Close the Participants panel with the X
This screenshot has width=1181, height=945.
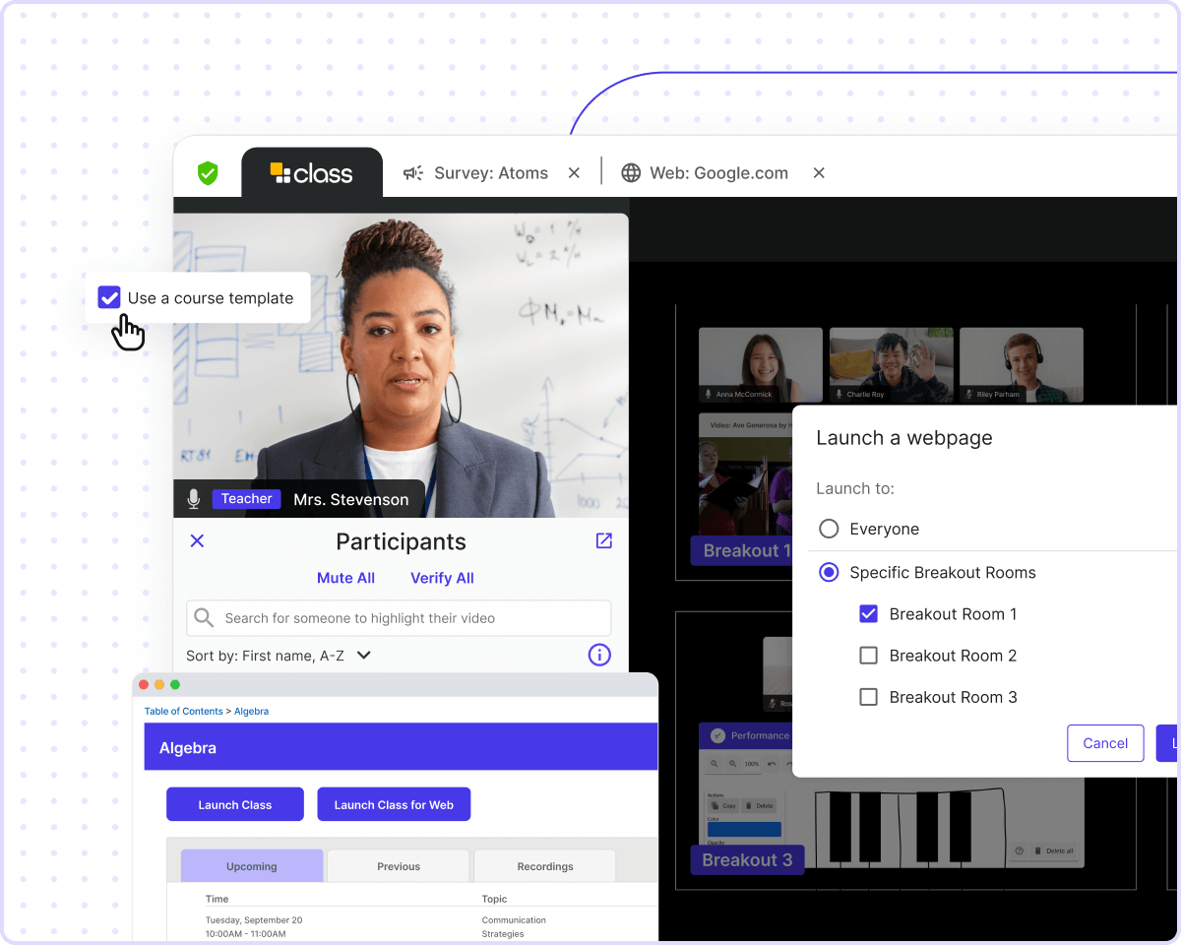pyautogui.click(x=197, y=540)
